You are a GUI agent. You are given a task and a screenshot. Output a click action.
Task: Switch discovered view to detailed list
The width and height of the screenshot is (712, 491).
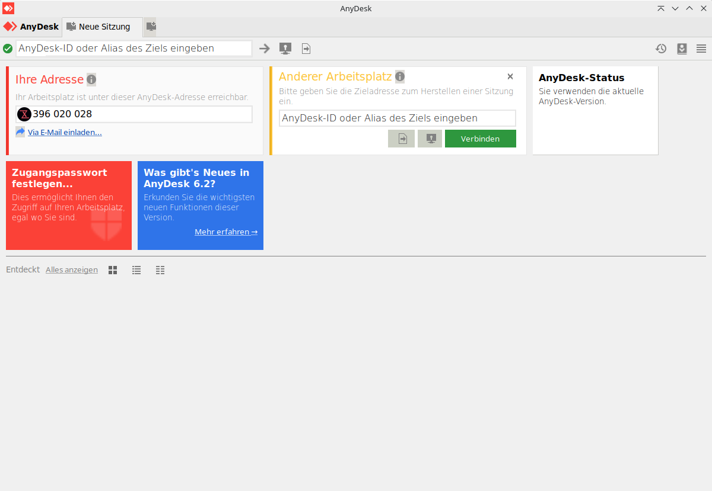[160, 270]
